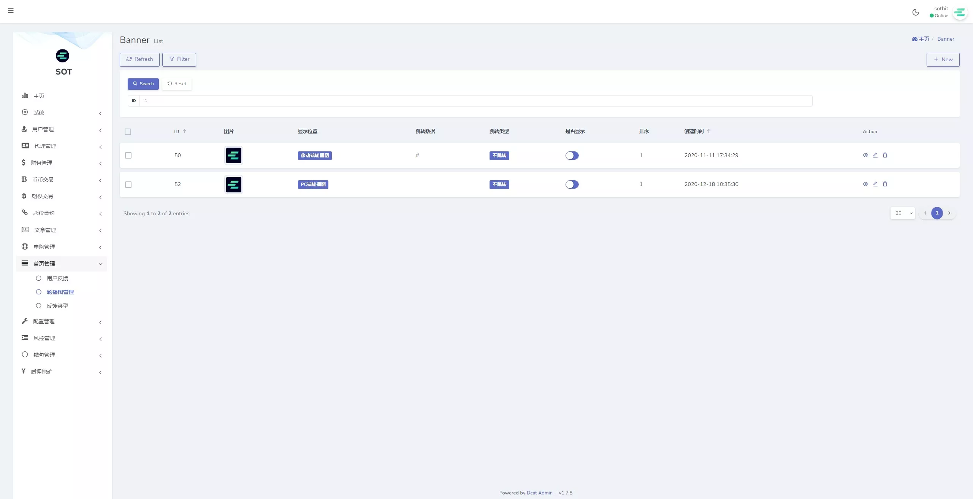Viewport: 973px width, 499px height.
Task: Sort by ID column arrow
Action: 184,131
